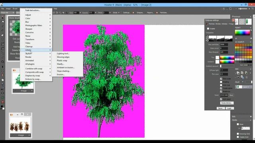Screen dimensions: 255x143
Task: Open brush Settings in the top toolbar
Action: pyautogui.click(x=126, y=13)
